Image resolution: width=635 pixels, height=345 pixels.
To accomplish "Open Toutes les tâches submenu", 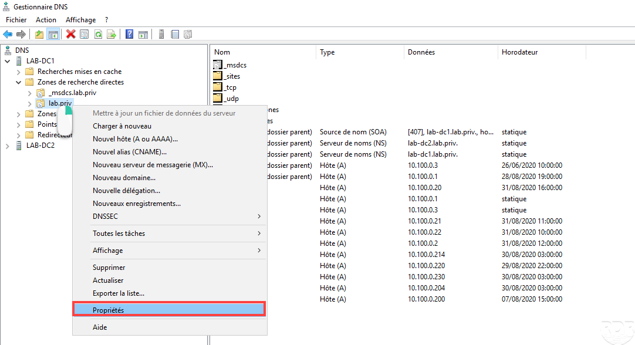I will click(x=176, y=234).
